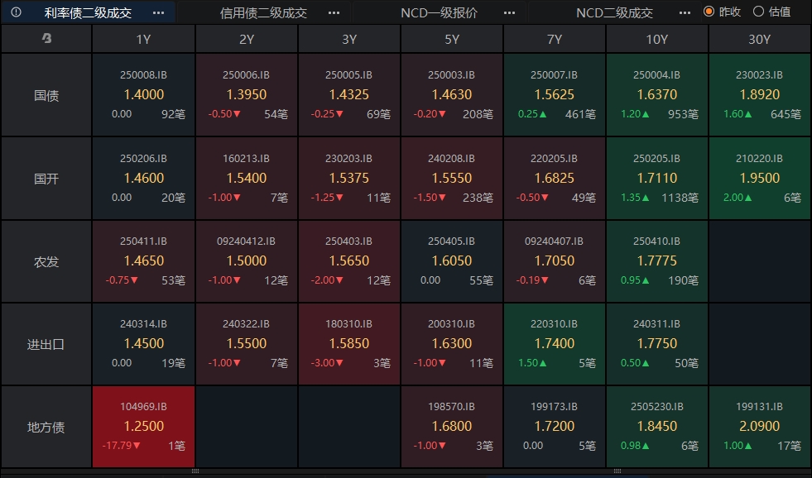
Task: Select the 进出口 row label
Action: coord(46,344)
